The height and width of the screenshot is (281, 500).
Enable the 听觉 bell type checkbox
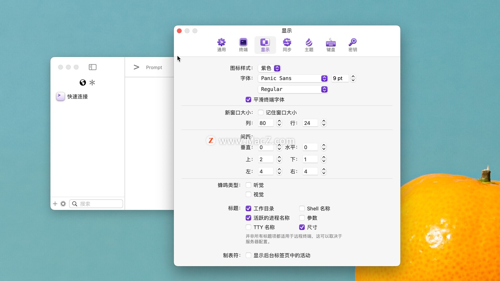[x=248, y=185]
